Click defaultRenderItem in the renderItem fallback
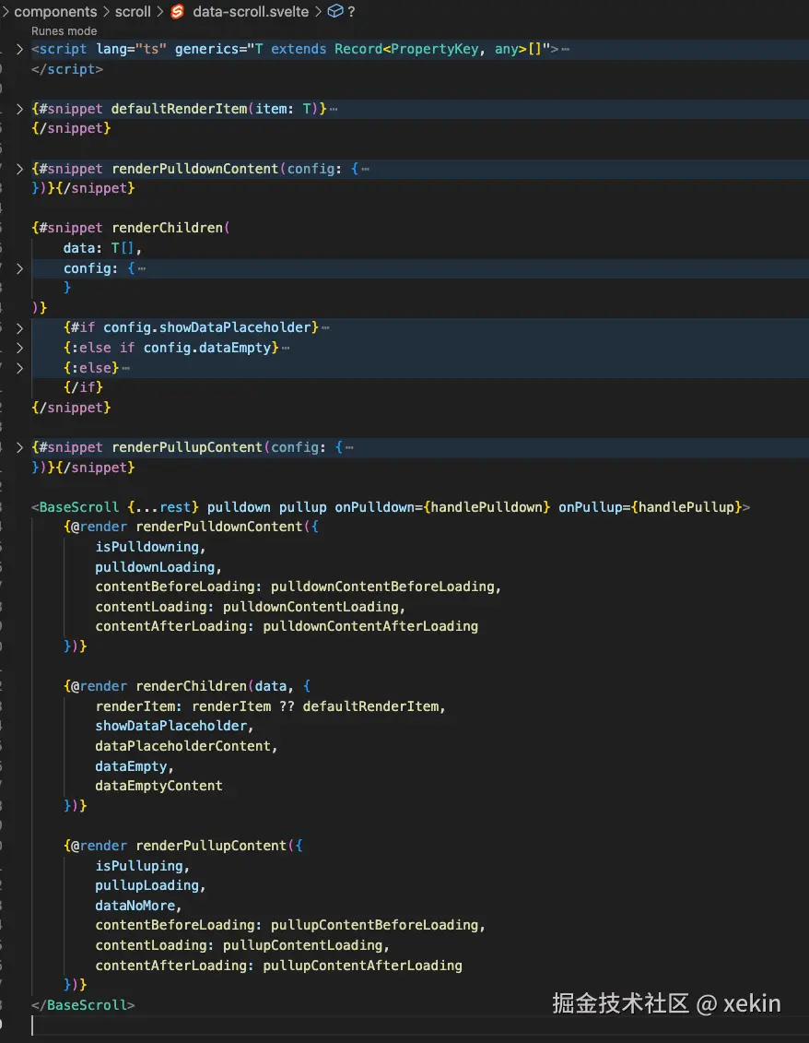The width and height of the screenshot is (809, 1043). [373, 706]
